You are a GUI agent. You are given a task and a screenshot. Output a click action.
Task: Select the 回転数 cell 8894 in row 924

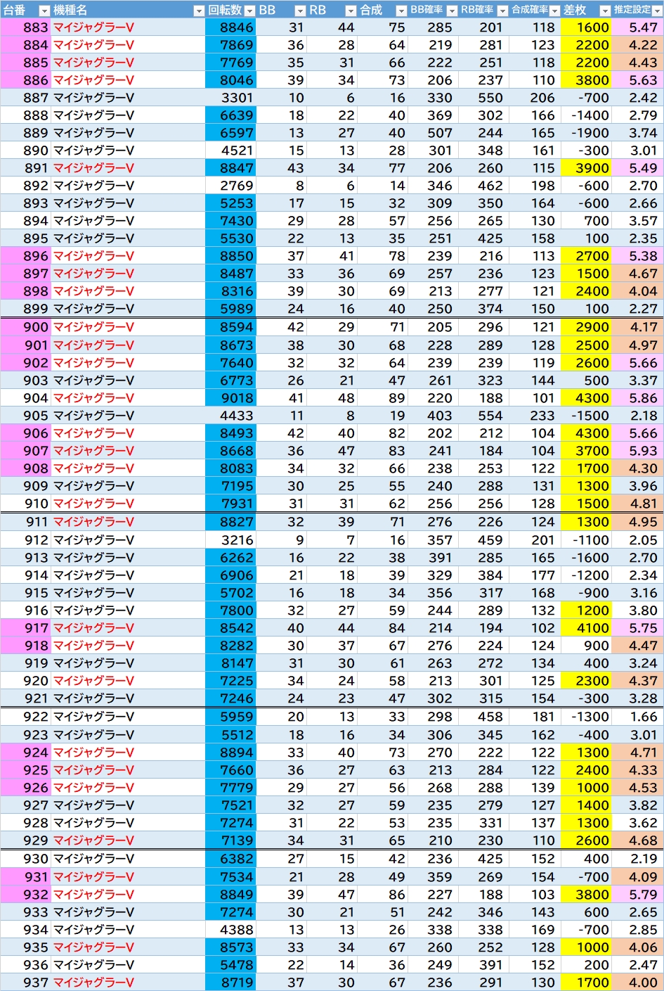click(230, 753)
